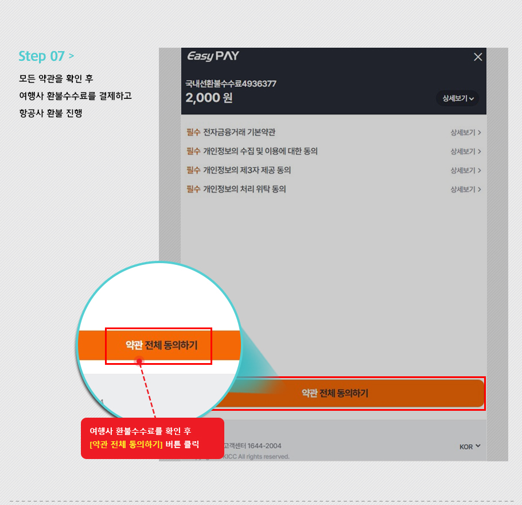Close the EasyPAY payment window

[x=478, y=57]
